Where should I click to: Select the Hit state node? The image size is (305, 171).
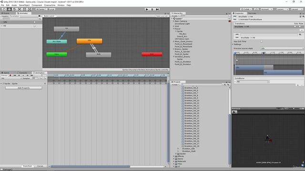[x=67, y=29]
